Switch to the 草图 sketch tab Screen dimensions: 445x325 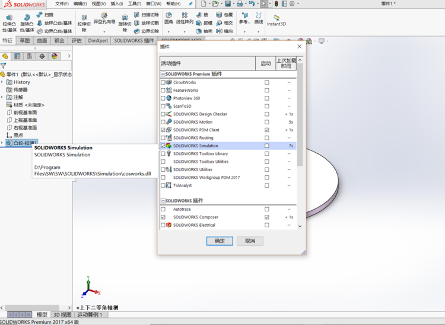pos(25,40)
